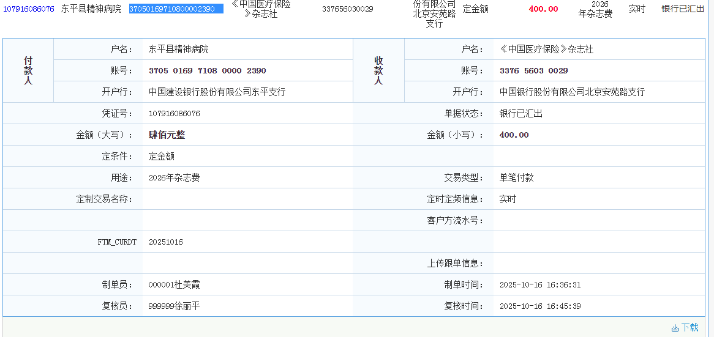Click review time 2025-10-16 16:45:39

click(540, 306)
